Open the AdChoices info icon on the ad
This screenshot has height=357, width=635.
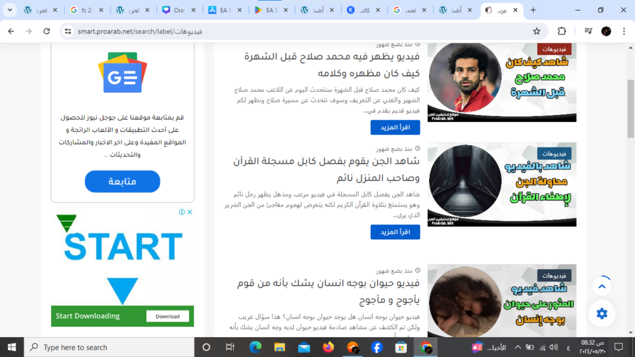click(x=182, y=212)
